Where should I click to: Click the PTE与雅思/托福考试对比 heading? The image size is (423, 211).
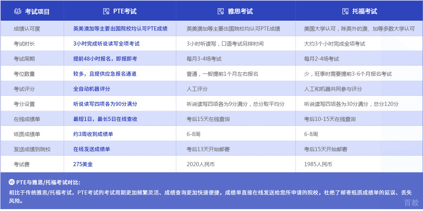click(48, 182)
